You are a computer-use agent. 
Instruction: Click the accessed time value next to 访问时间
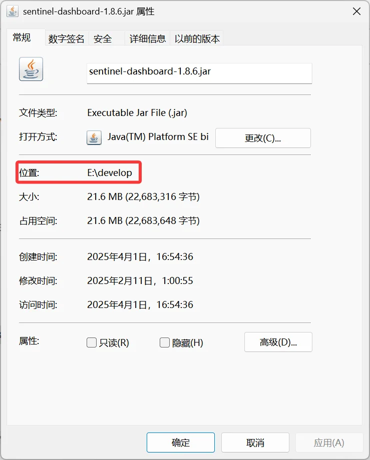[140, 305]
